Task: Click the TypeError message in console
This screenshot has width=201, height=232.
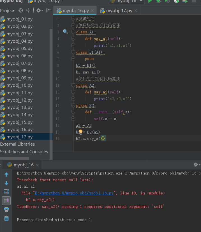Action: tap(90, 206)
